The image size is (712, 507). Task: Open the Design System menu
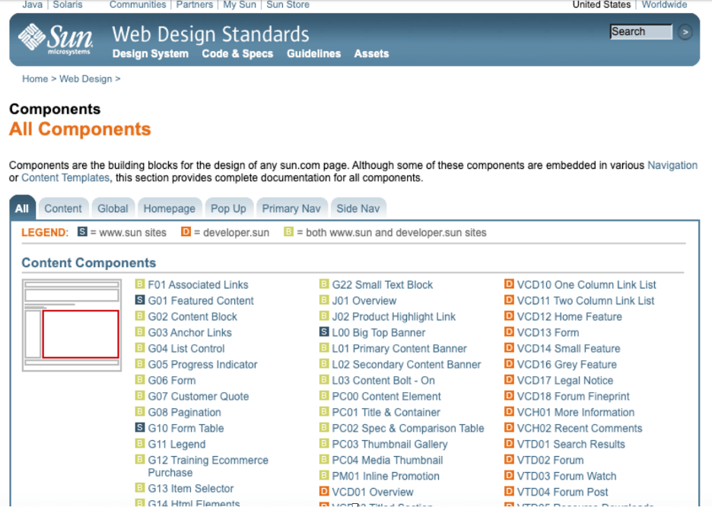(151, 53)
